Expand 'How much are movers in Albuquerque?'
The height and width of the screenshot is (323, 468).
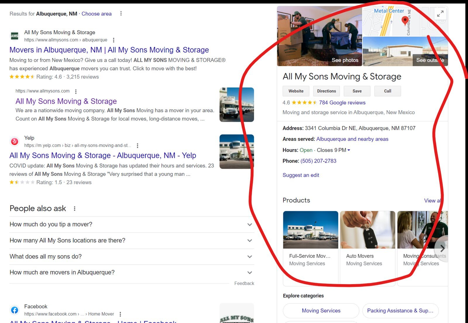[132, 272]
